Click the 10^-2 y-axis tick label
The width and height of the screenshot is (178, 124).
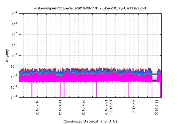pos(14,77)
